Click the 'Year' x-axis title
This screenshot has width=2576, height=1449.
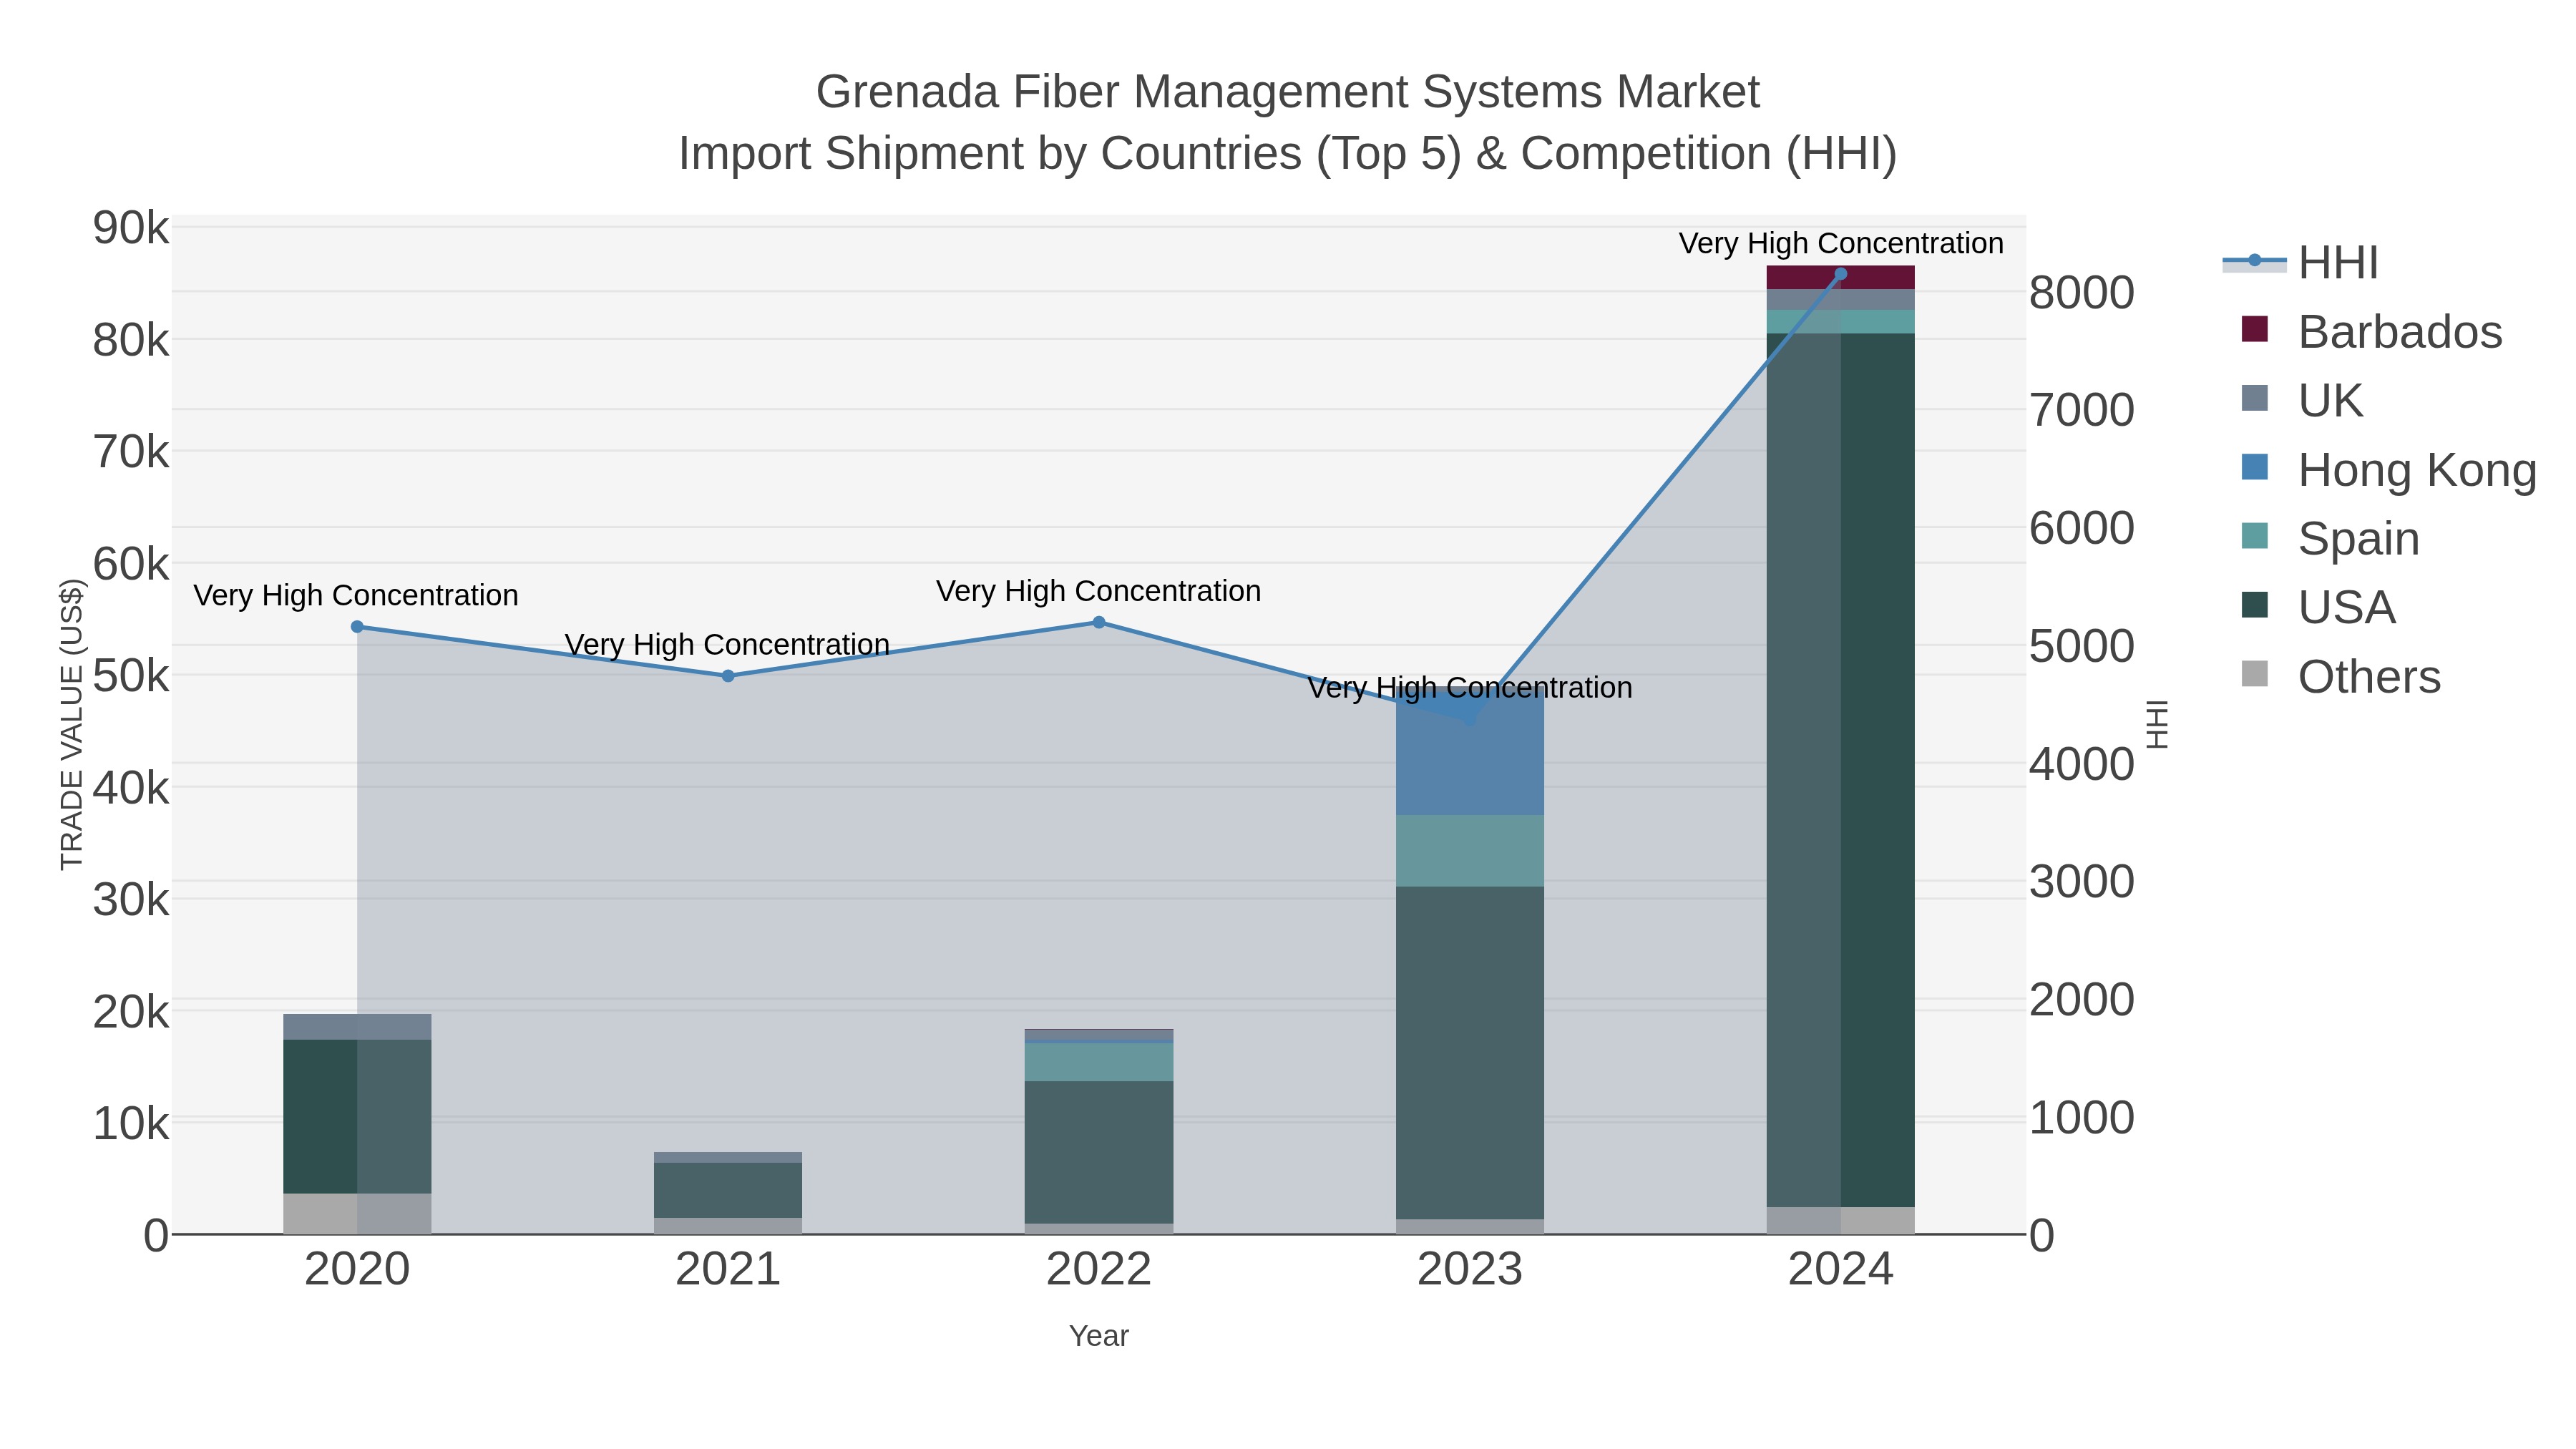pos(1099,1336)
